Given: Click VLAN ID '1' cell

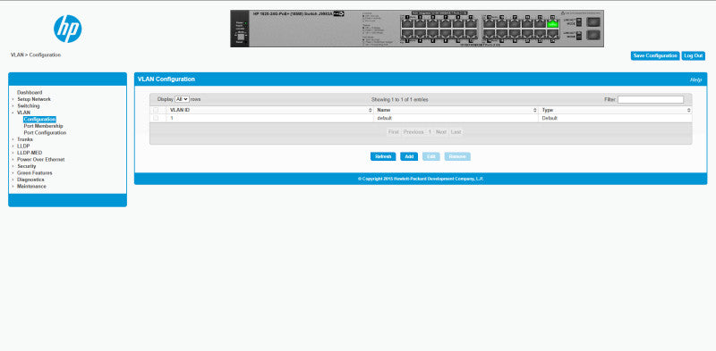Looking at the screenshot, I should click(x=172, y=118).
